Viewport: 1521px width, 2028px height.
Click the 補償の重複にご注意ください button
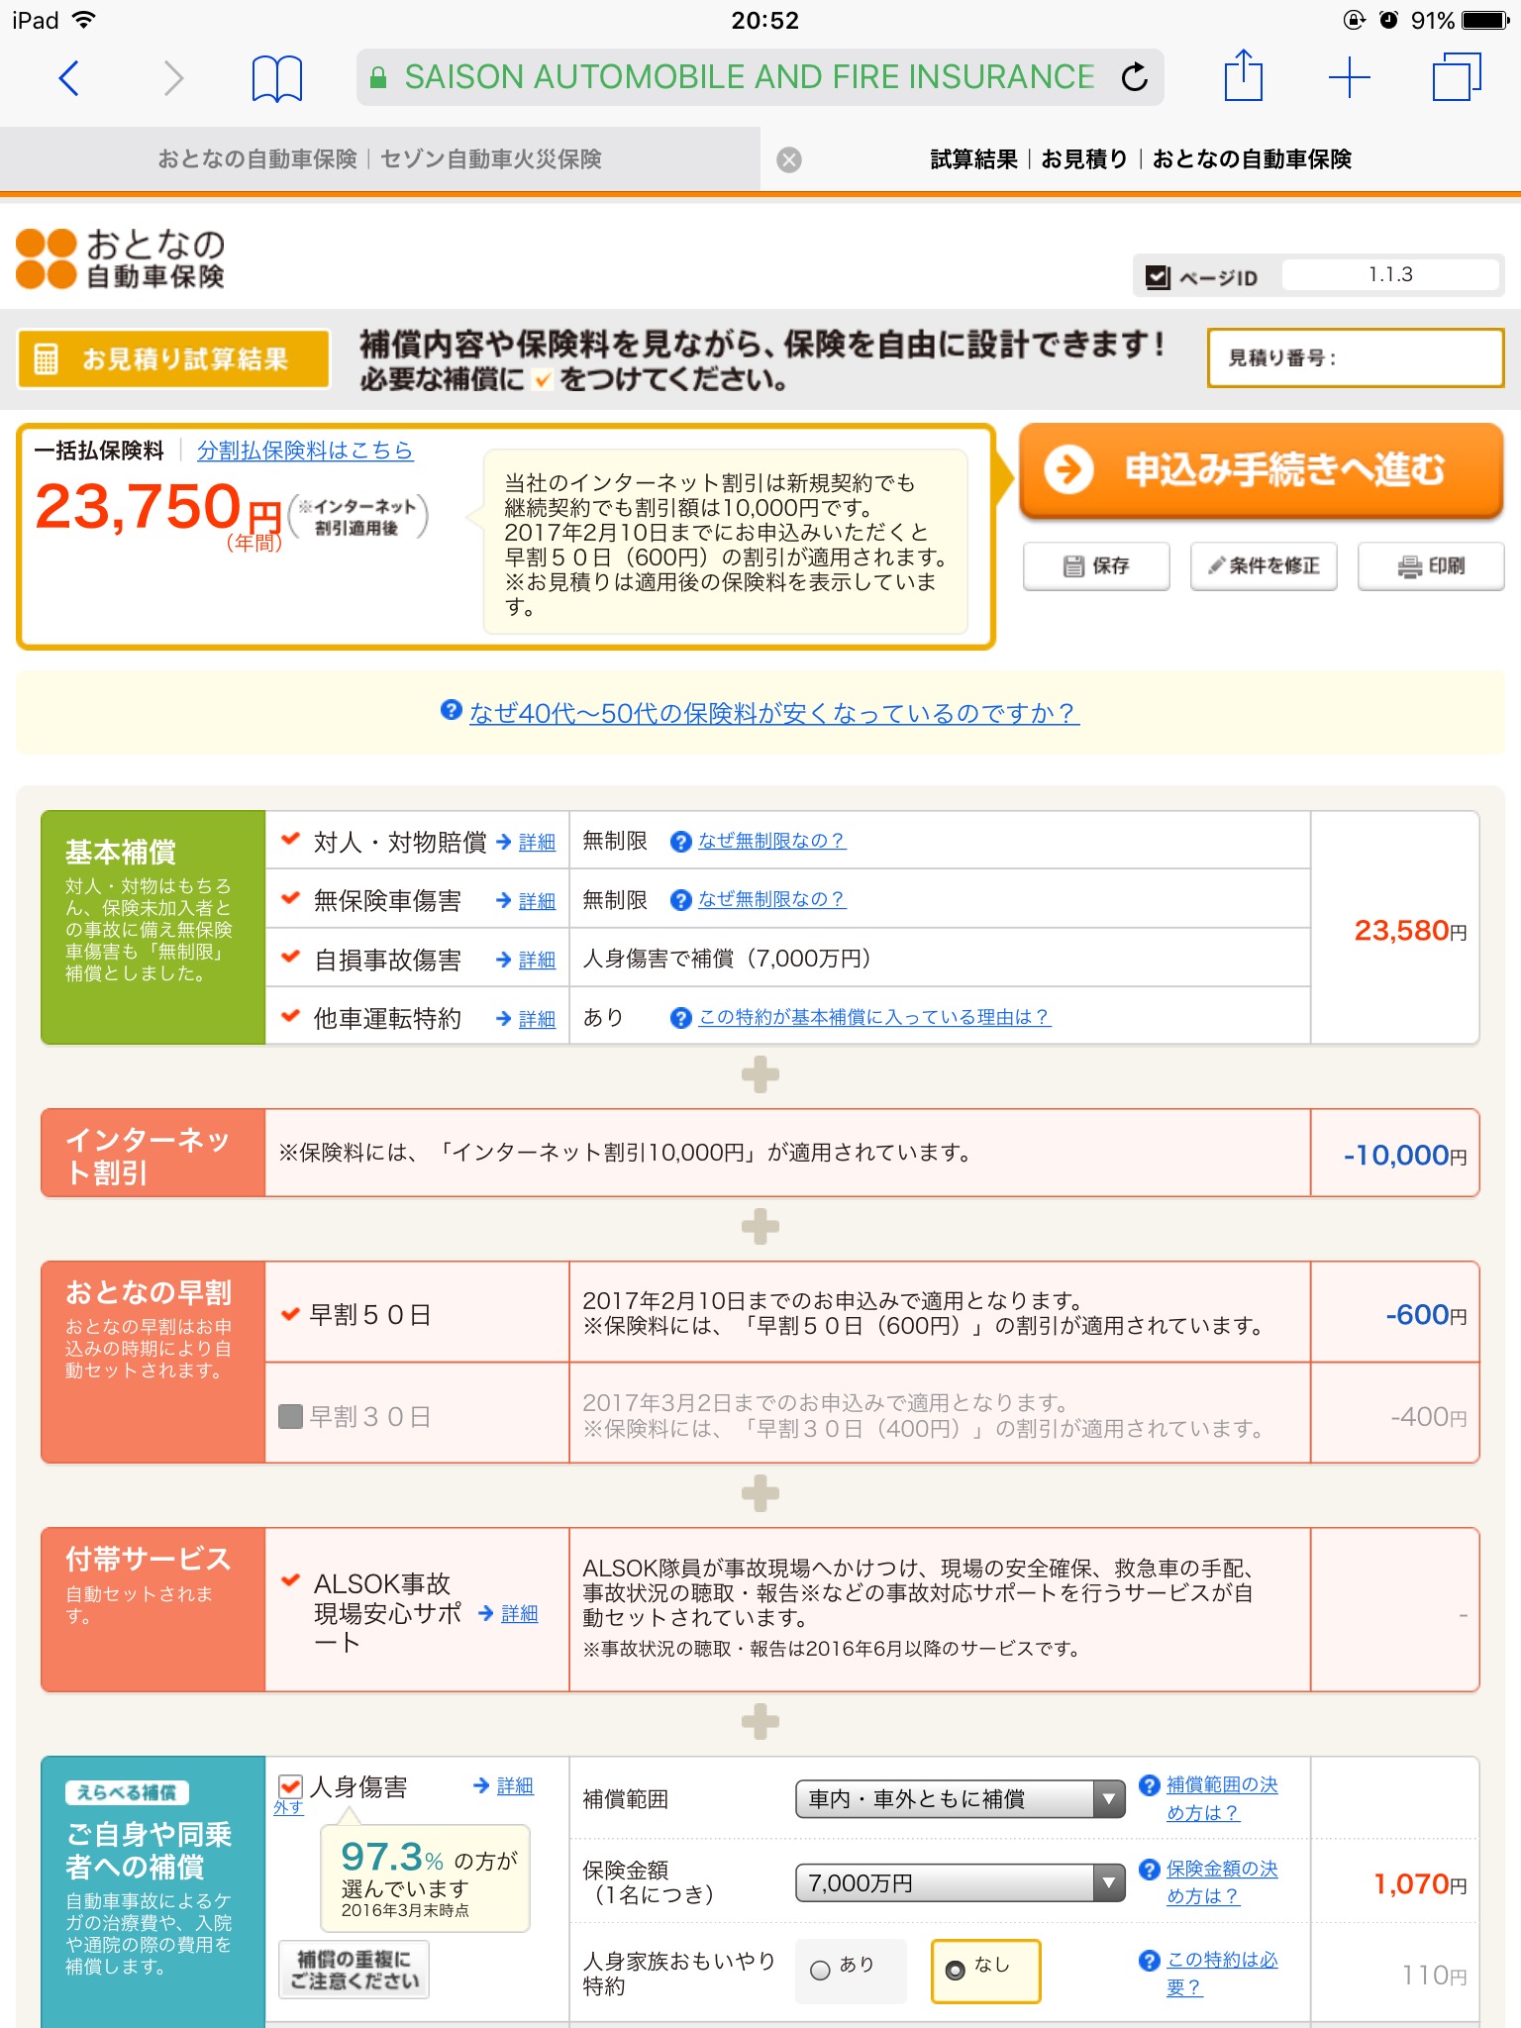(355, 1970)
